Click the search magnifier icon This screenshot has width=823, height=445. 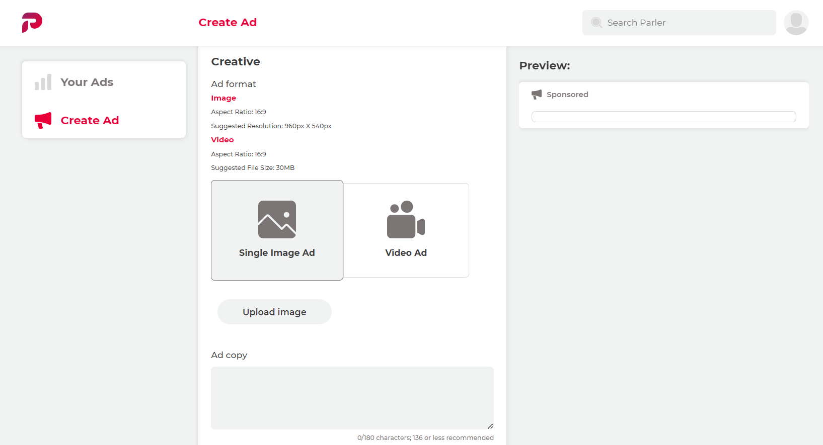(x=596, y=23)
